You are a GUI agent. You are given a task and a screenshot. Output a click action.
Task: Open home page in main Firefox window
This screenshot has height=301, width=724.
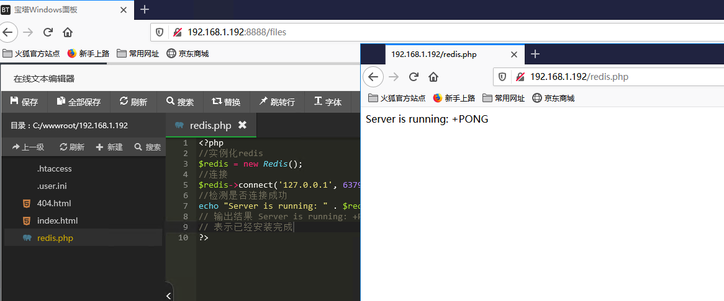tap(68, 32)
